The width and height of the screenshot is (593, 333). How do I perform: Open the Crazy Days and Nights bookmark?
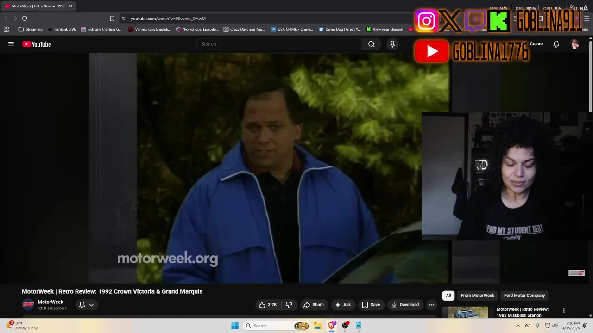tap(244, 29)
